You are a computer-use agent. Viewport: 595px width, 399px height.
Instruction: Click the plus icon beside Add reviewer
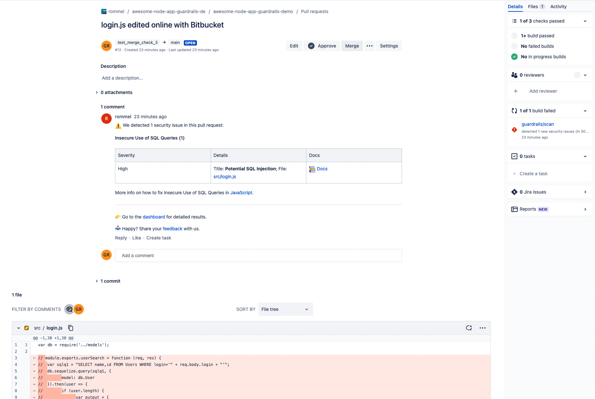click(x=516, y=91)
